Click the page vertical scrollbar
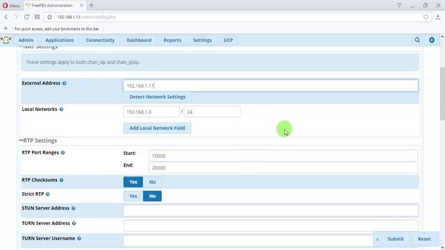Viewport: 445px width, 250px height. (442, 94)
